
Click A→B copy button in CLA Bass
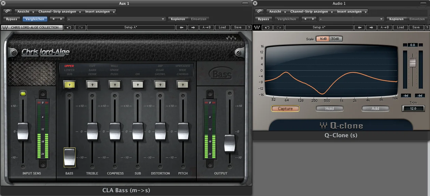207,27
